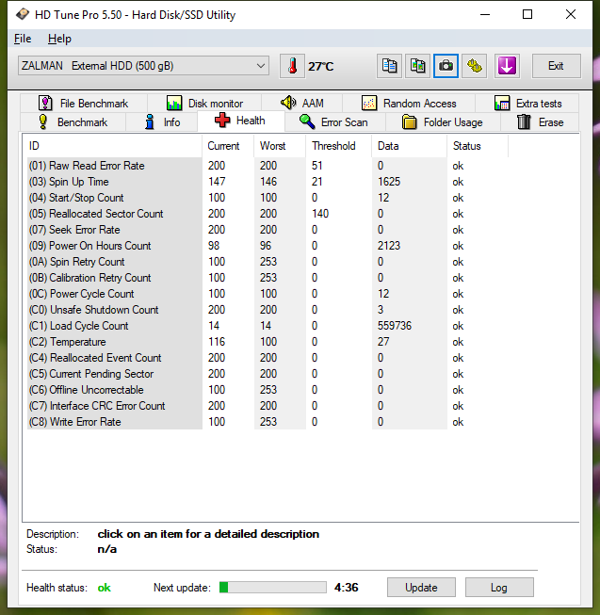Select the Health tab
This screenshot has height=615, width=600.
point(241,121)
